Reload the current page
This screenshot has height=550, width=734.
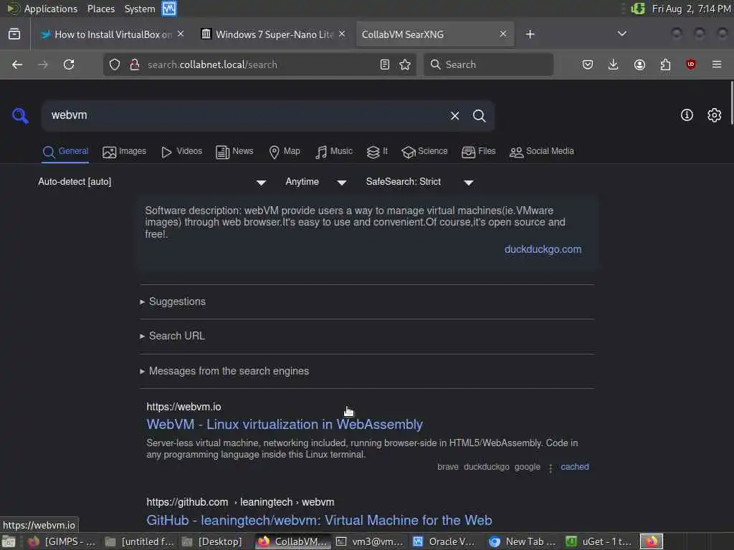click(69, 64)
